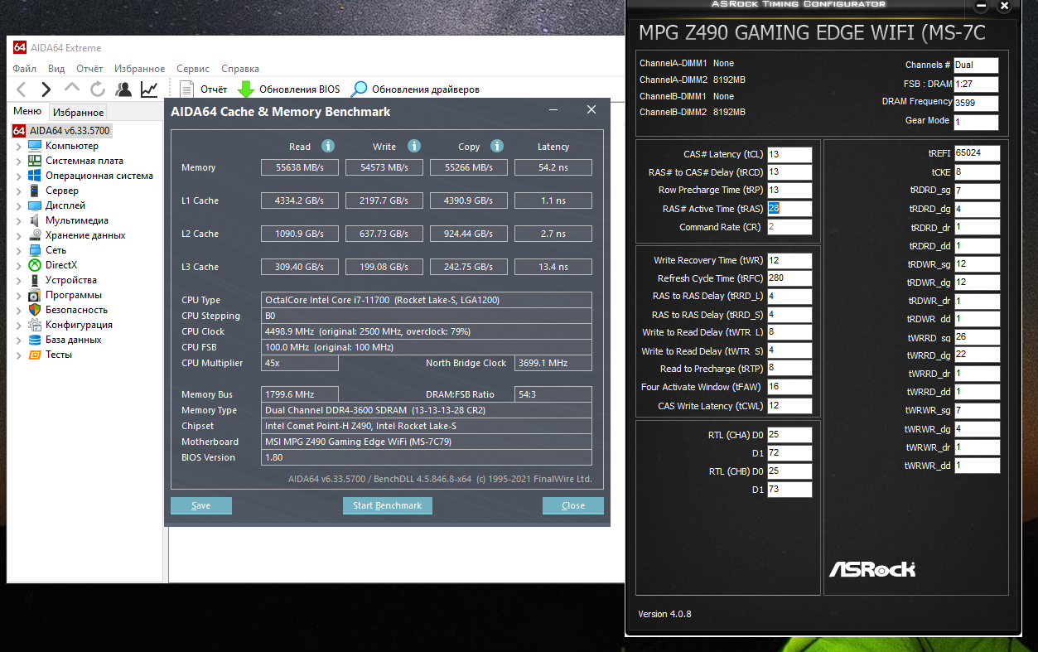Expand the Сеть tree node

(x=19, y=250)
